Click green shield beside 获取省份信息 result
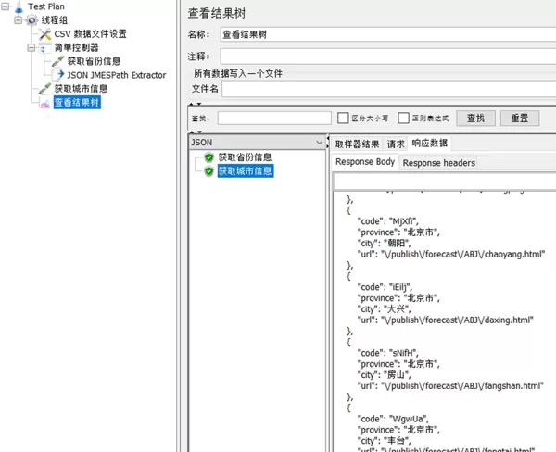556x452 pixels. coord(209,157)
